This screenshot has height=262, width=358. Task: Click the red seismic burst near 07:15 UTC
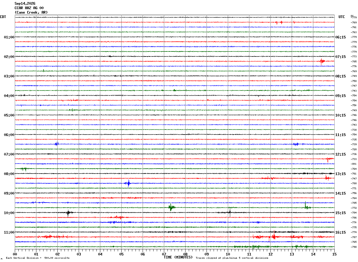click(x=322, y=61)
